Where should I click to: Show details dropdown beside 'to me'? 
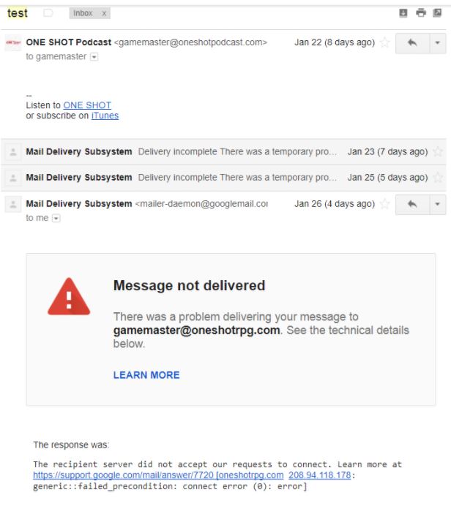point(56,219)
